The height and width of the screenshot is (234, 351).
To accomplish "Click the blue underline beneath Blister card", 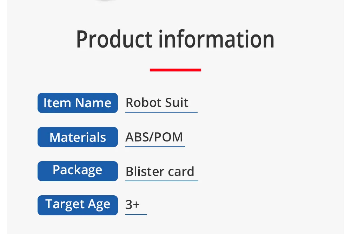I will (x=162, y=181).
